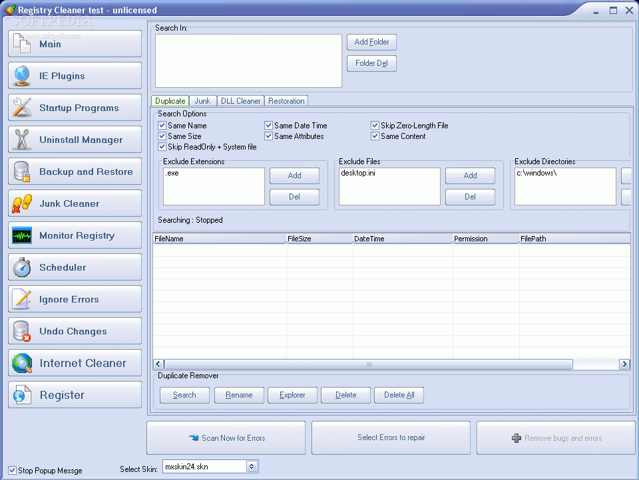Click arrow icon on Scan Now for Errors
639x480 pixels.
(193, 437)
